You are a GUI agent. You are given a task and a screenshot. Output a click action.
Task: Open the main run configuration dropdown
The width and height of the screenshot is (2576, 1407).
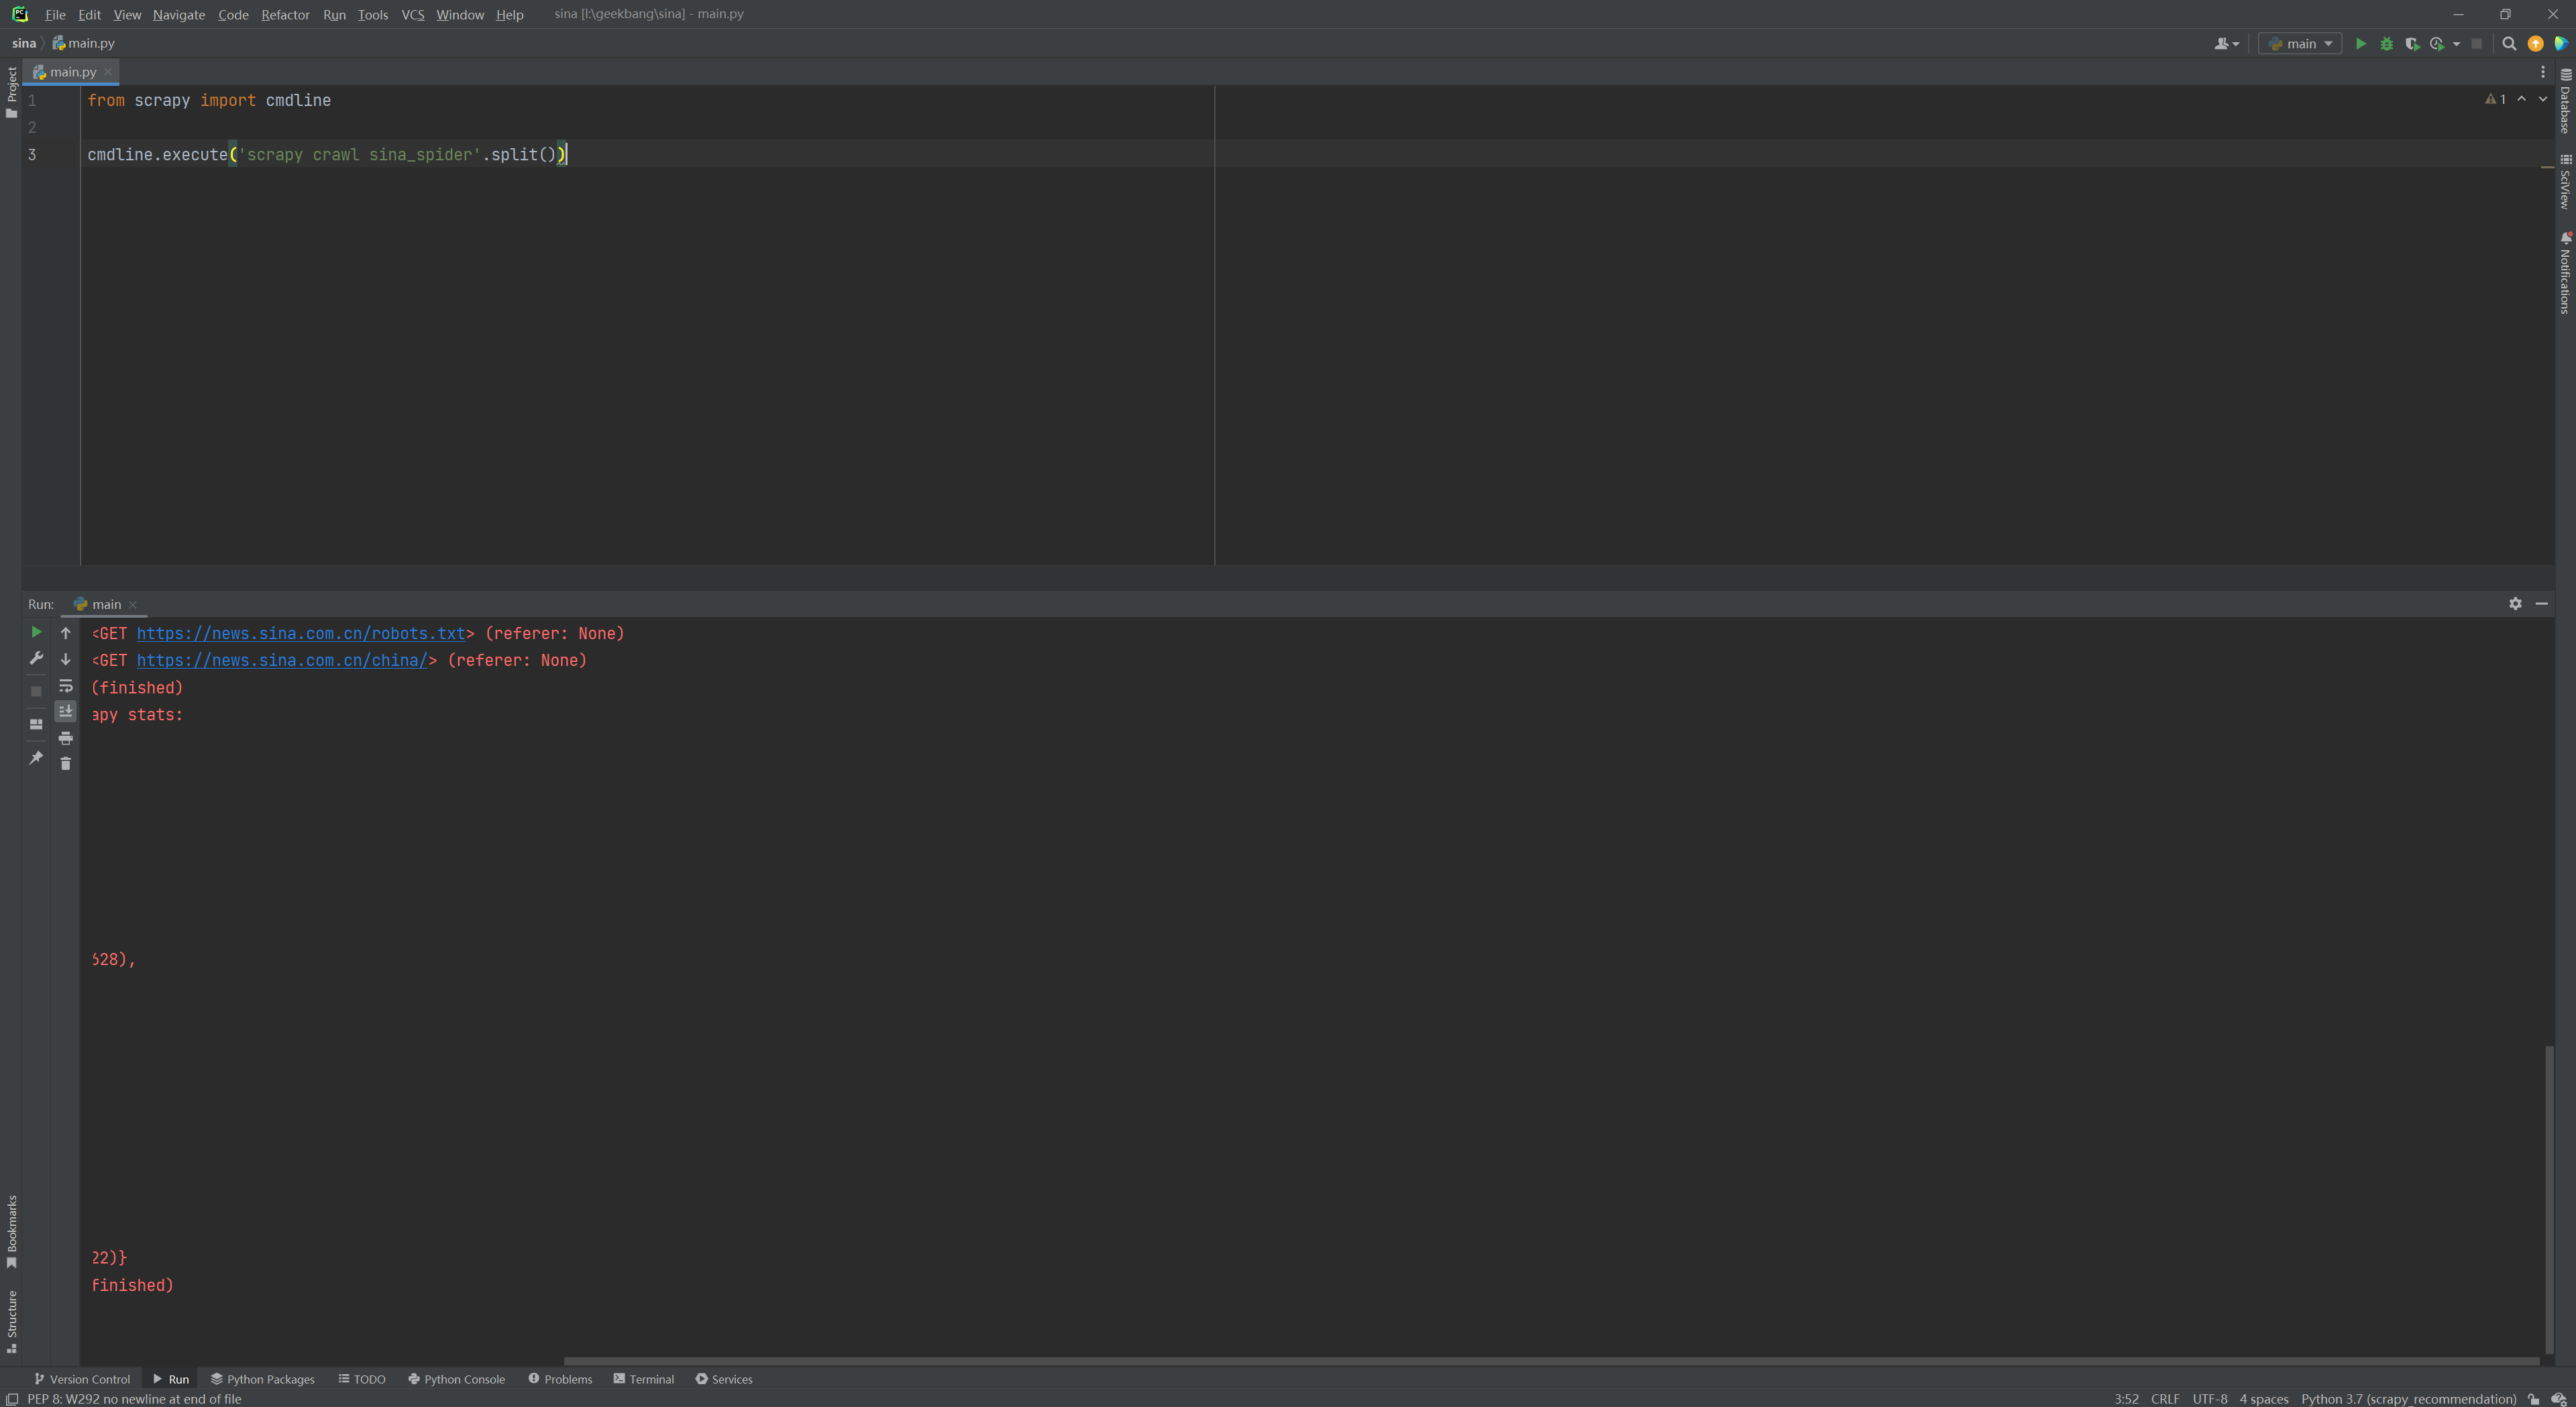pyautogui.click(x=2300, y=44)
